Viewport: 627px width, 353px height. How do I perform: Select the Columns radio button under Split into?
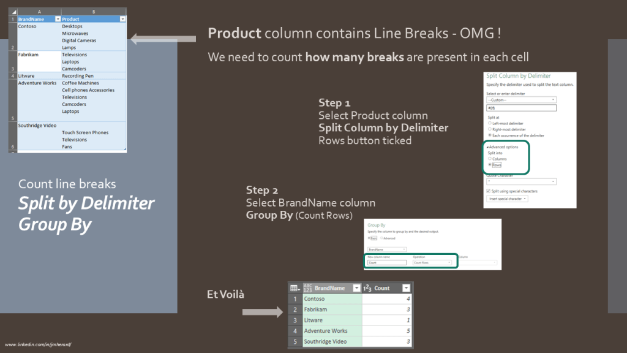(490, 159)
